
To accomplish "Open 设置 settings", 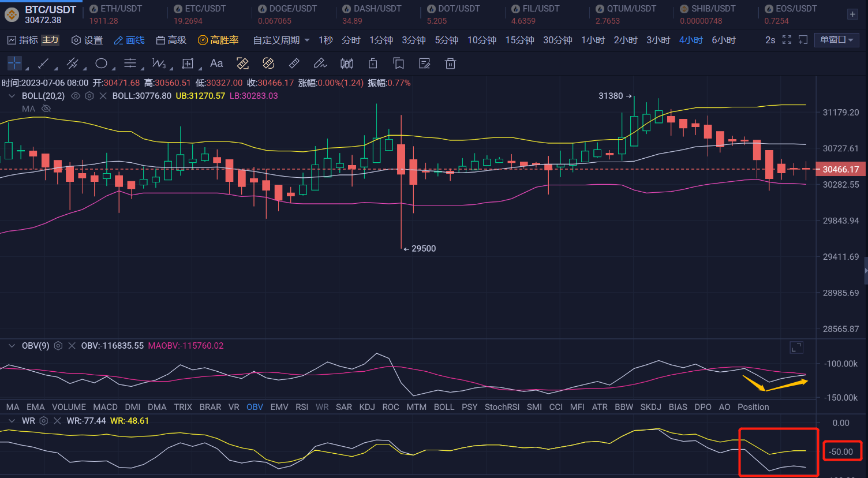I will click(87, 40).
